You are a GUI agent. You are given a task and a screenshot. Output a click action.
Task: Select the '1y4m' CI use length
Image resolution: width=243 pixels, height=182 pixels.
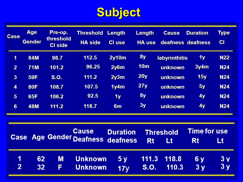pos(118,87)
